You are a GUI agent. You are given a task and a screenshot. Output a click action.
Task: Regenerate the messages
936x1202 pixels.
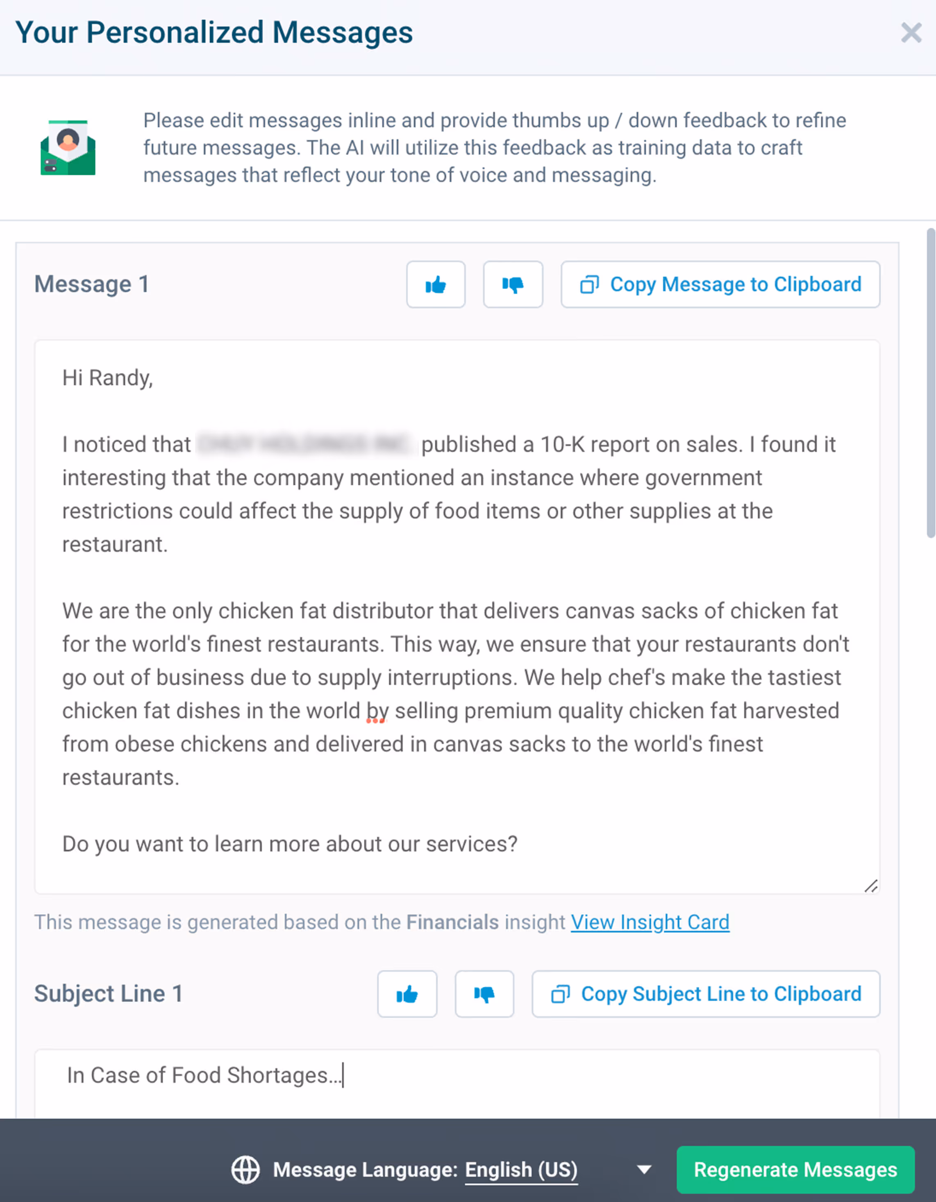(795, 1170)
